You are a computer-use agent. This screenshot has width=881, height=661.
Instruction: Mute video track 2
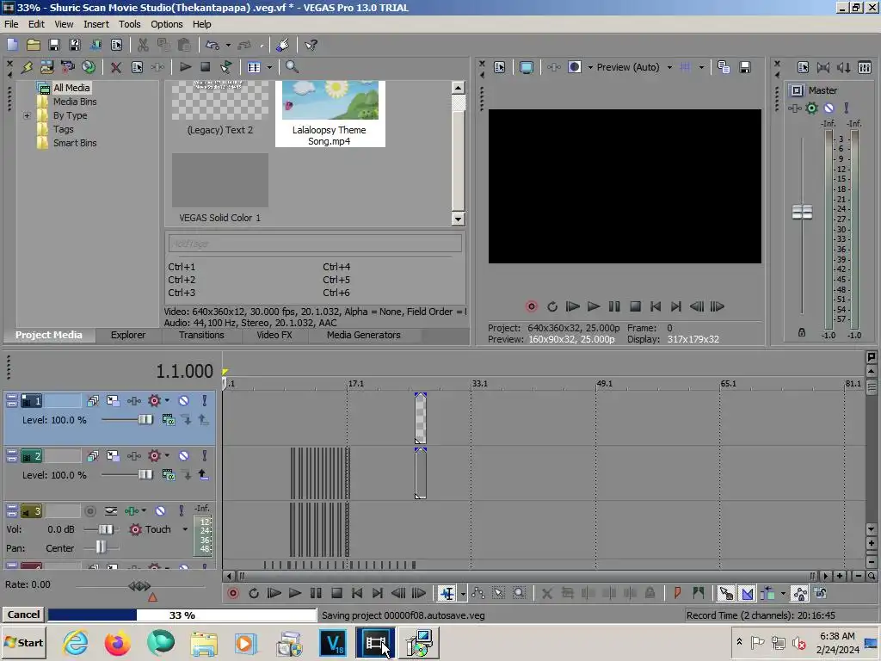[x=184, y=456]
